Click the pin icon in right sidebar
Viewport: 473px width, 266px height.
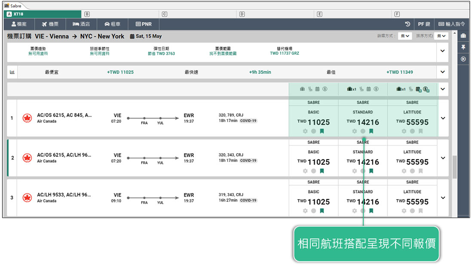(464, 47)
